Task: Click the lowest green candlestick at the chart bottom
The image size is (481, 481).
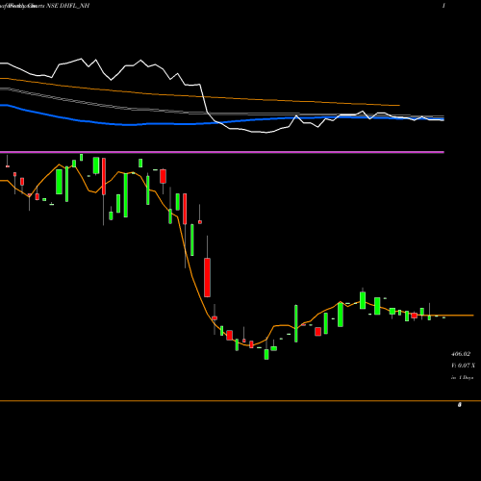Action: pos(266,353)
